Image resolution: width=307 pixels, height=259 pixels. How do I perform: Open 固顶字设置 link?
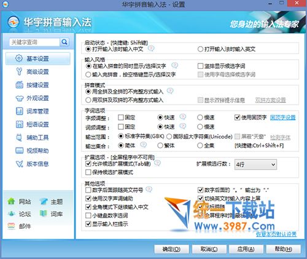283,118
